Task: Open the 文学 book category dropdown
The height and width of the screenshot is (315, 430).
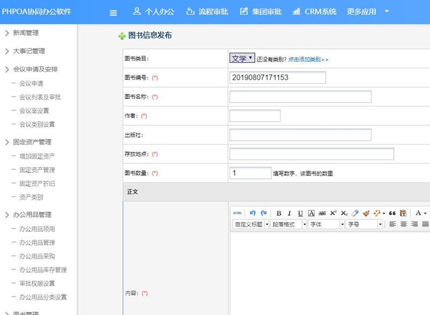Action: 241,57
